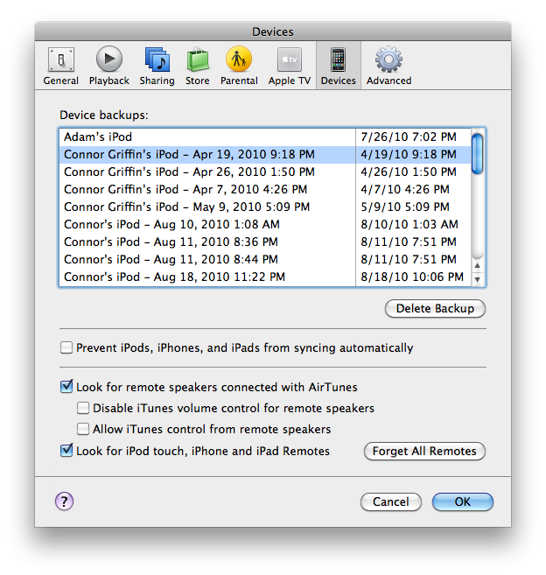The height and width of the screenshot is (575, 546).
Task: Enable Prevent iPods, iPhones, iPads syncing automatically
Action: pyautogui.click(x=66, y=347)
